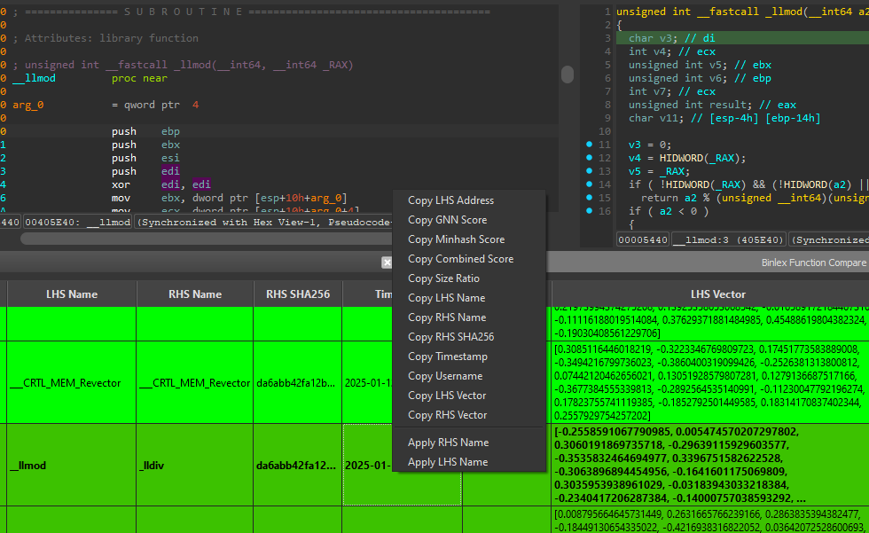Choose Copy Minhash Score
The height and width of the screenshot is (533, 869).
pos(456,239)
